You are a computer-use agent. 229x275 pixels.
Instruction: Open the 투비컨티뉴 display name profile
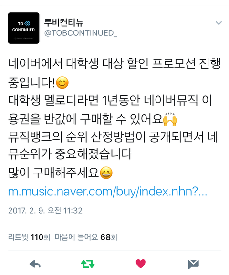coord(64,22)
